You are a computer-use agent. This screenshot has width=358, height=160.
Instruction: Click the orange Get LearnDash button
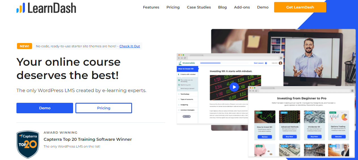tap(300, 7)
